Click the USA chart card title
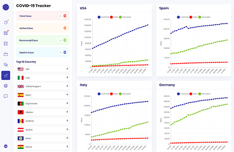The image size is (234, 152). [x=83, y=8]
